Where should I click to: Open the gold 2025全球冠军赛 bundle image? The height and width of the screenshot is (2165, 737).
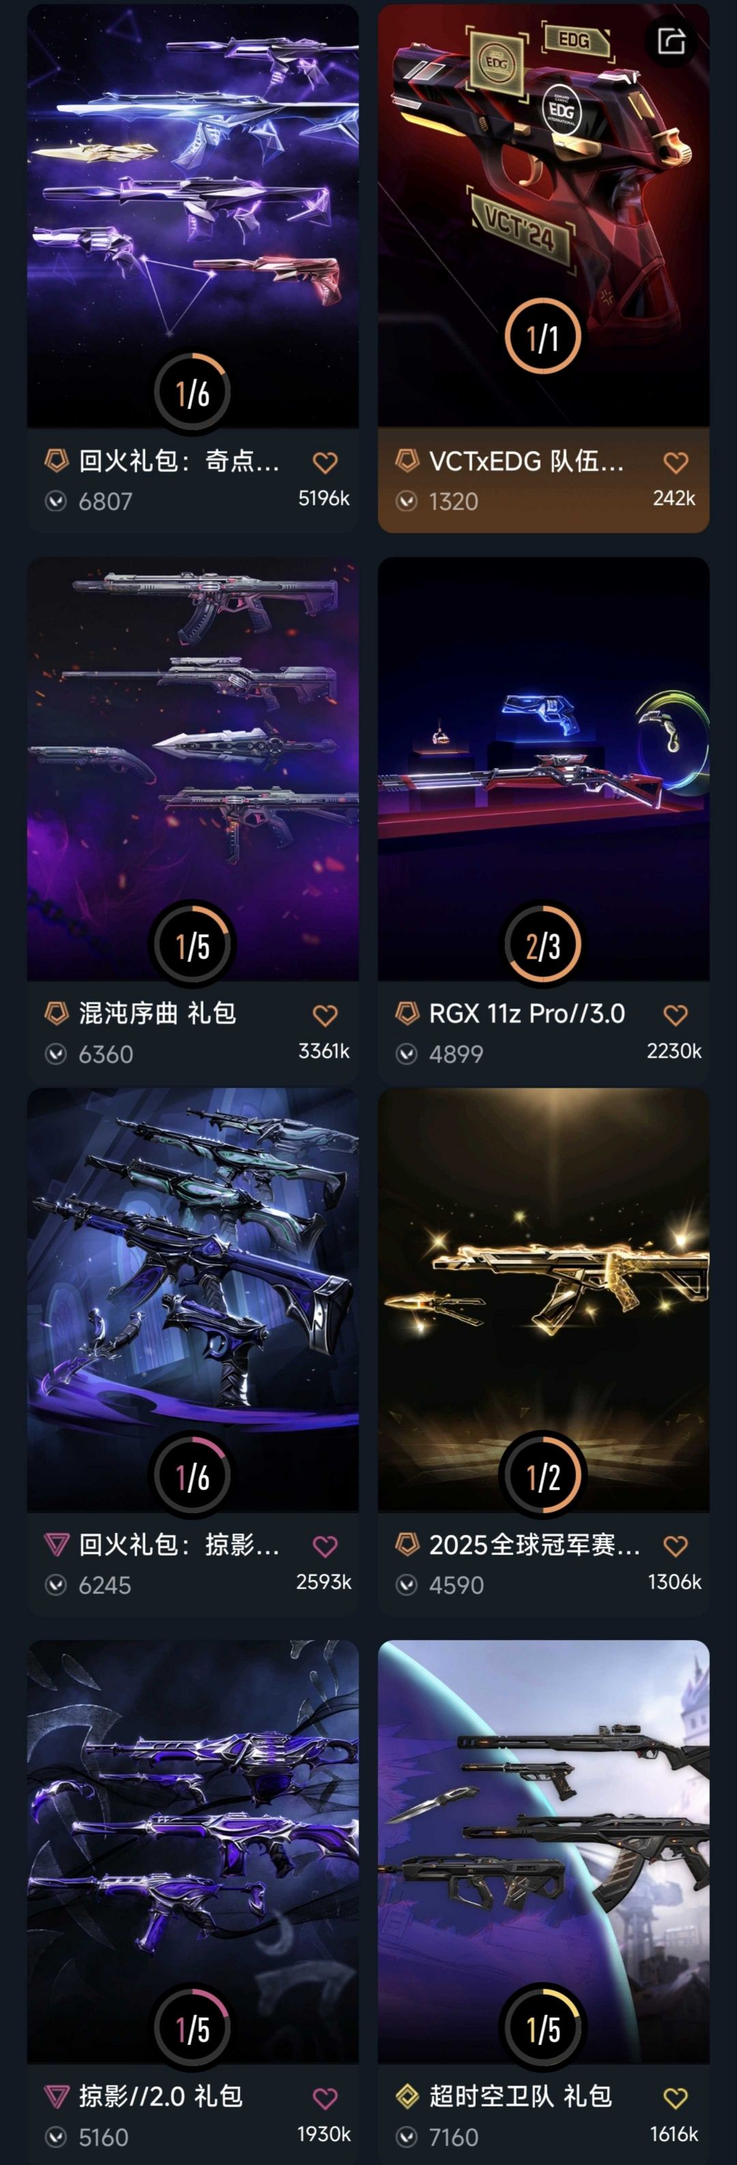pos(543,1300)
